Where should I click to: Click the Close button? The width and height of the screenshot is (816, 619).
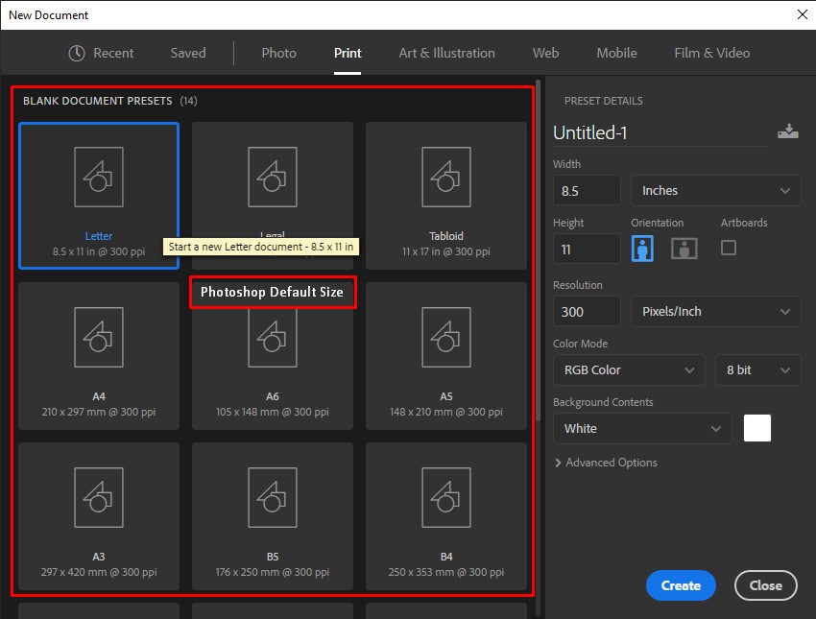click(x=765, y=585)
